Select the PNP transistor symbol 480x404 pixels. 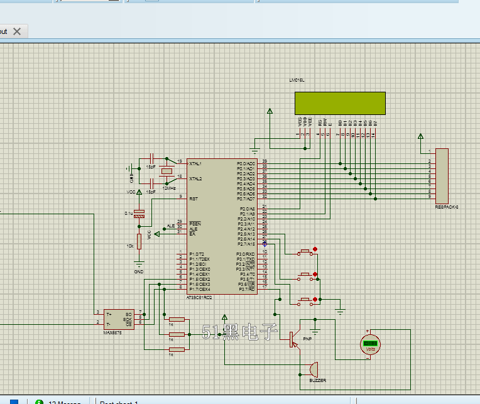coord(293,339)
